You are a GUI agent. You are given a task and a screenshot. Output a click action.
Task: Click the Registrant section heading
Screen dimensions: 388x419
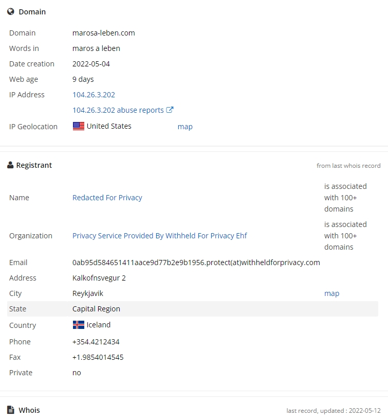(x=34, y=165)
